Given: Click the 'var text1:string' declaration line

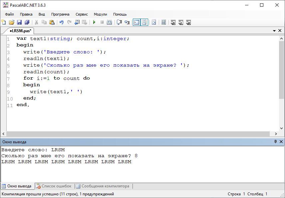Looking at the screenshot, I should click(73, 38).
